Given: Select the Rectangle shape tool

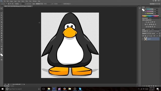Looking at the screenshot, I should pyautogui.click(x=2, y=47).
